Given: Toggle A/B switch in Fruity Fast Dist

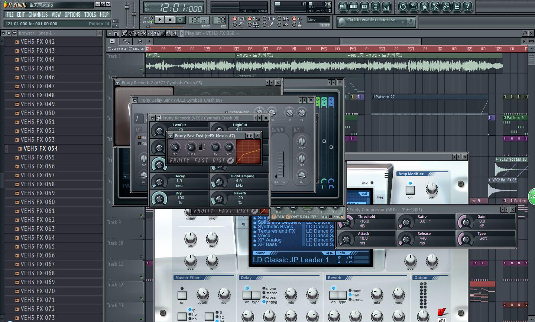Looking at the screenshot, I should 201,147.
